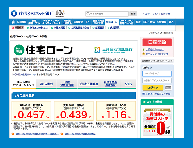
Task: Open the はじめてのかたへ link
Action: tap(155, 49)
